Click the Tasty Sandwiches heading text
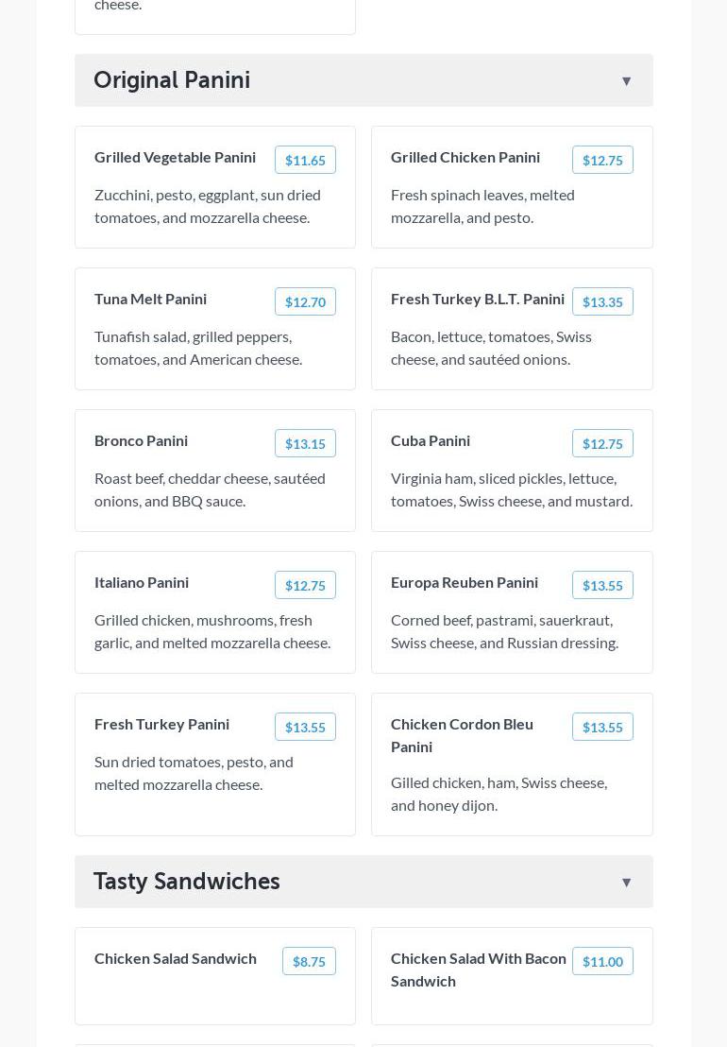The width and height of the screenshot is (727, 1047). (x=187, y=882)
